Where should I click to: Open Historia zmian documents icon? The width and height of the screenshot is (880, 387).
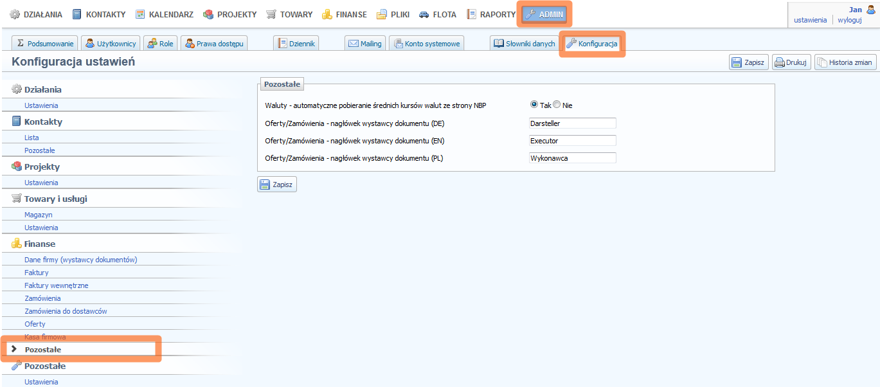click(822, 63)
